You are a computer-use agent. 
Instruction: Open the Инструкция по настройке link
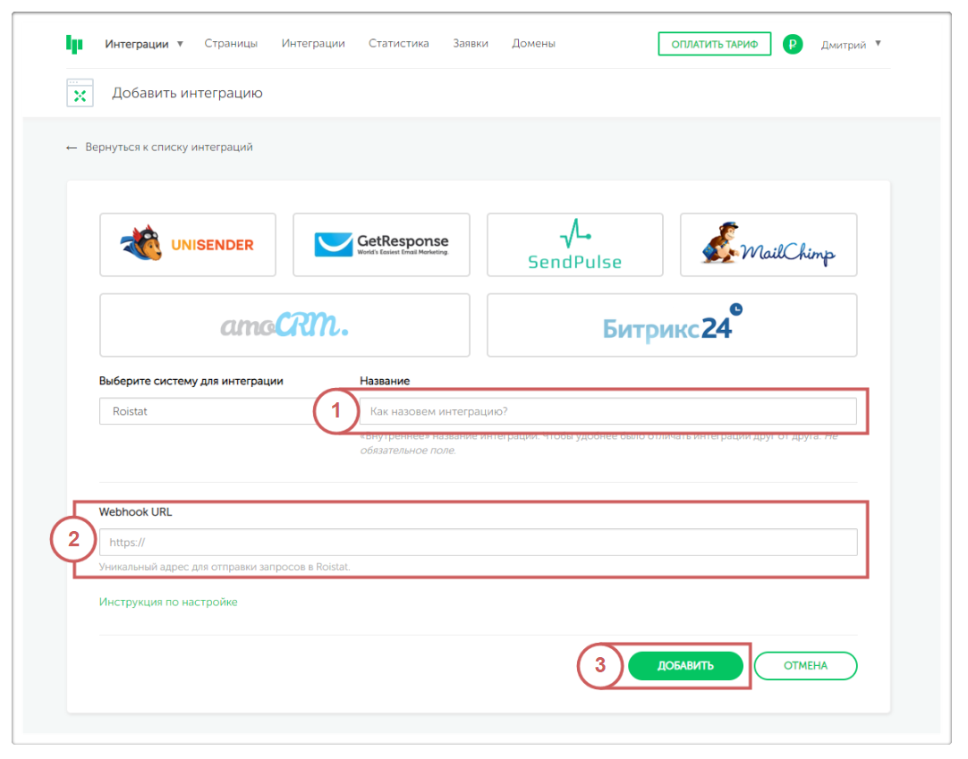pos(168,602)
